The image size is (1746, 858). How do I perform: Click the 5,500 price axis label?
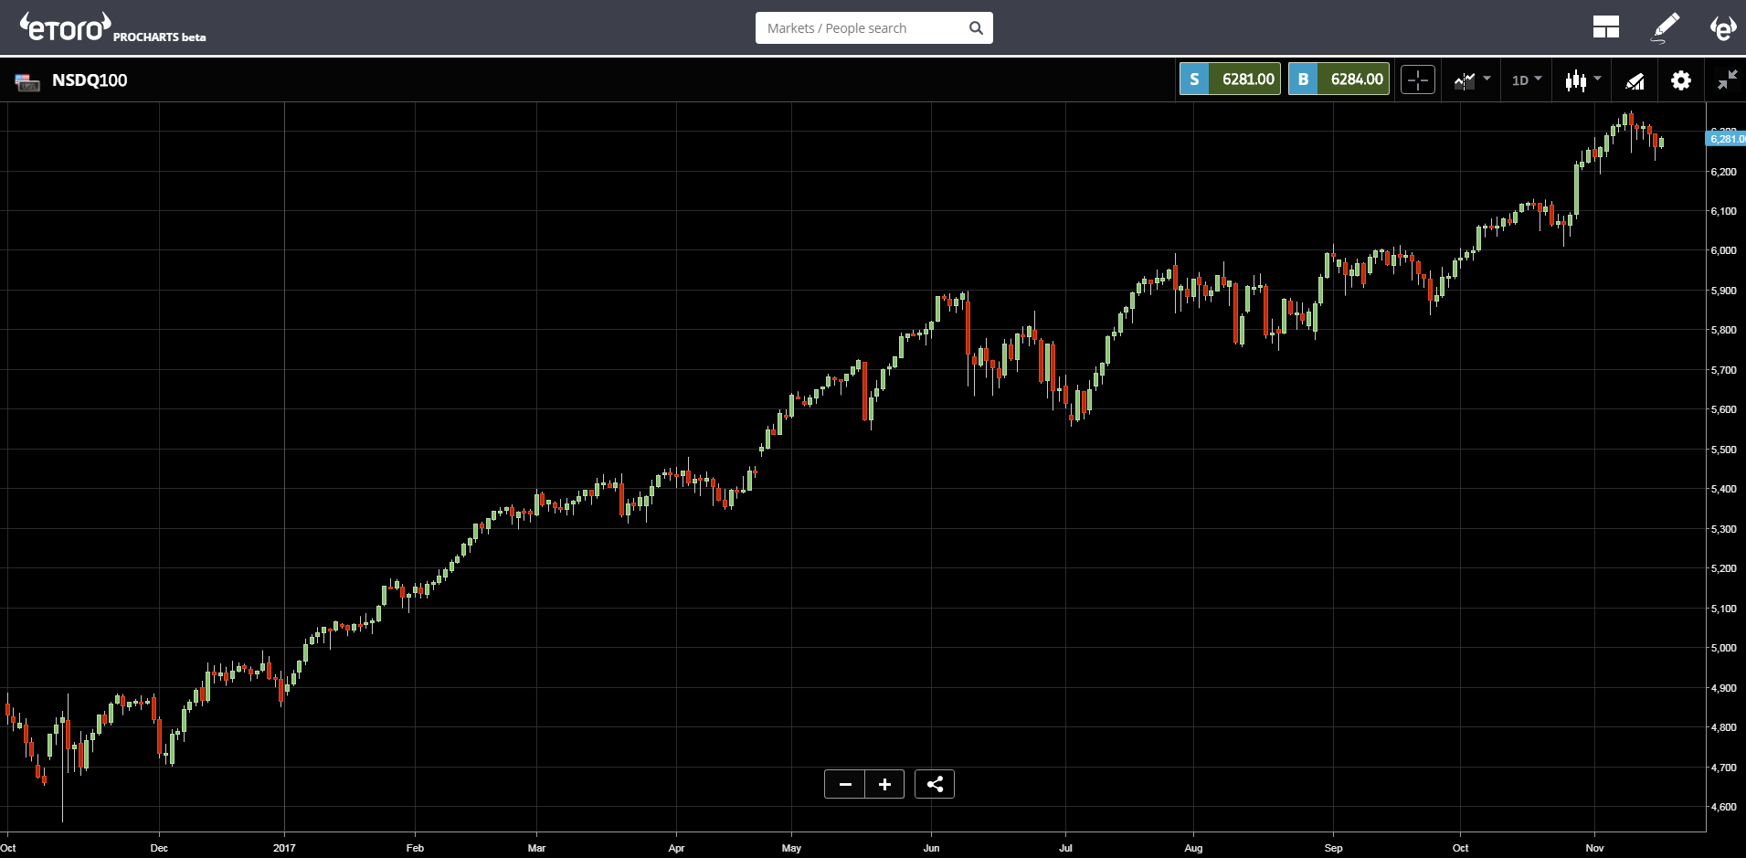pyautogui.click(x=1724, y=450)
